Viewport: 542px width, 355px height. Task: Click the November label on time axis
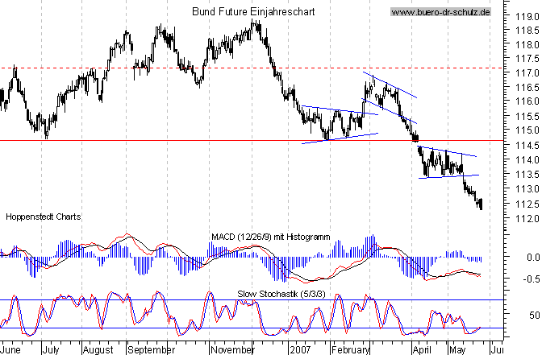click(x=232, y=351)
